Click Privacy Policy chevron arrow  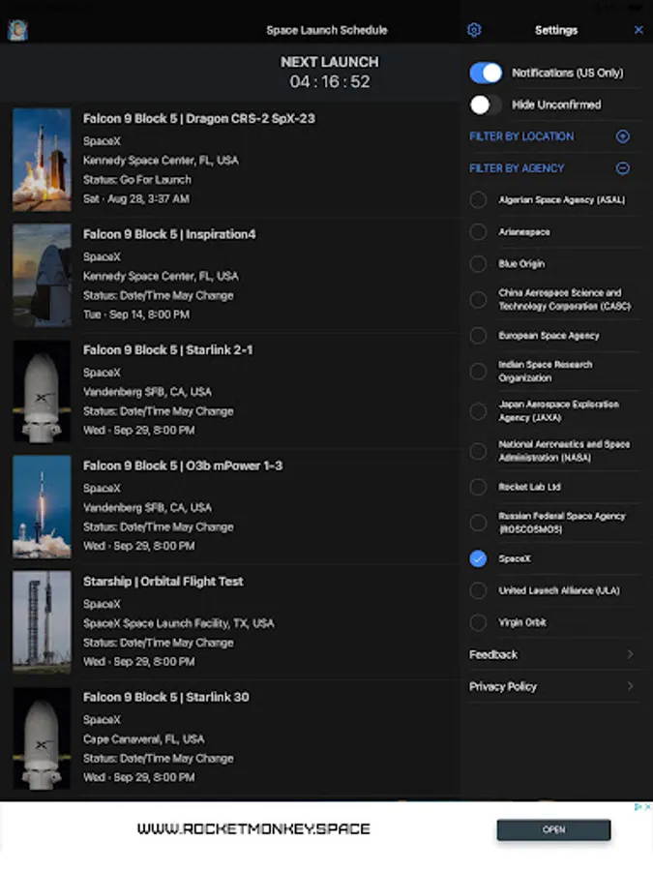tap(630, 686)
